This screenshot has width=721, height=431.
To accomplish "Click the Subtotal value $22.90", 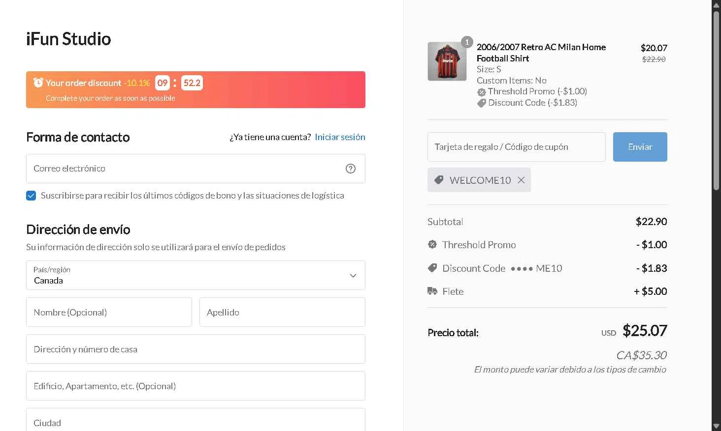I will pyautogui.click(x=651, y=222).
